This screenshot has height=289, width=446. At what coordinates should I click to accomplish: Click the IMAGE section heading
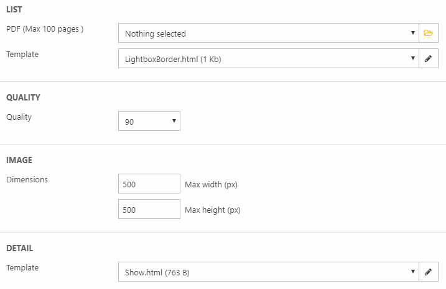19,161
